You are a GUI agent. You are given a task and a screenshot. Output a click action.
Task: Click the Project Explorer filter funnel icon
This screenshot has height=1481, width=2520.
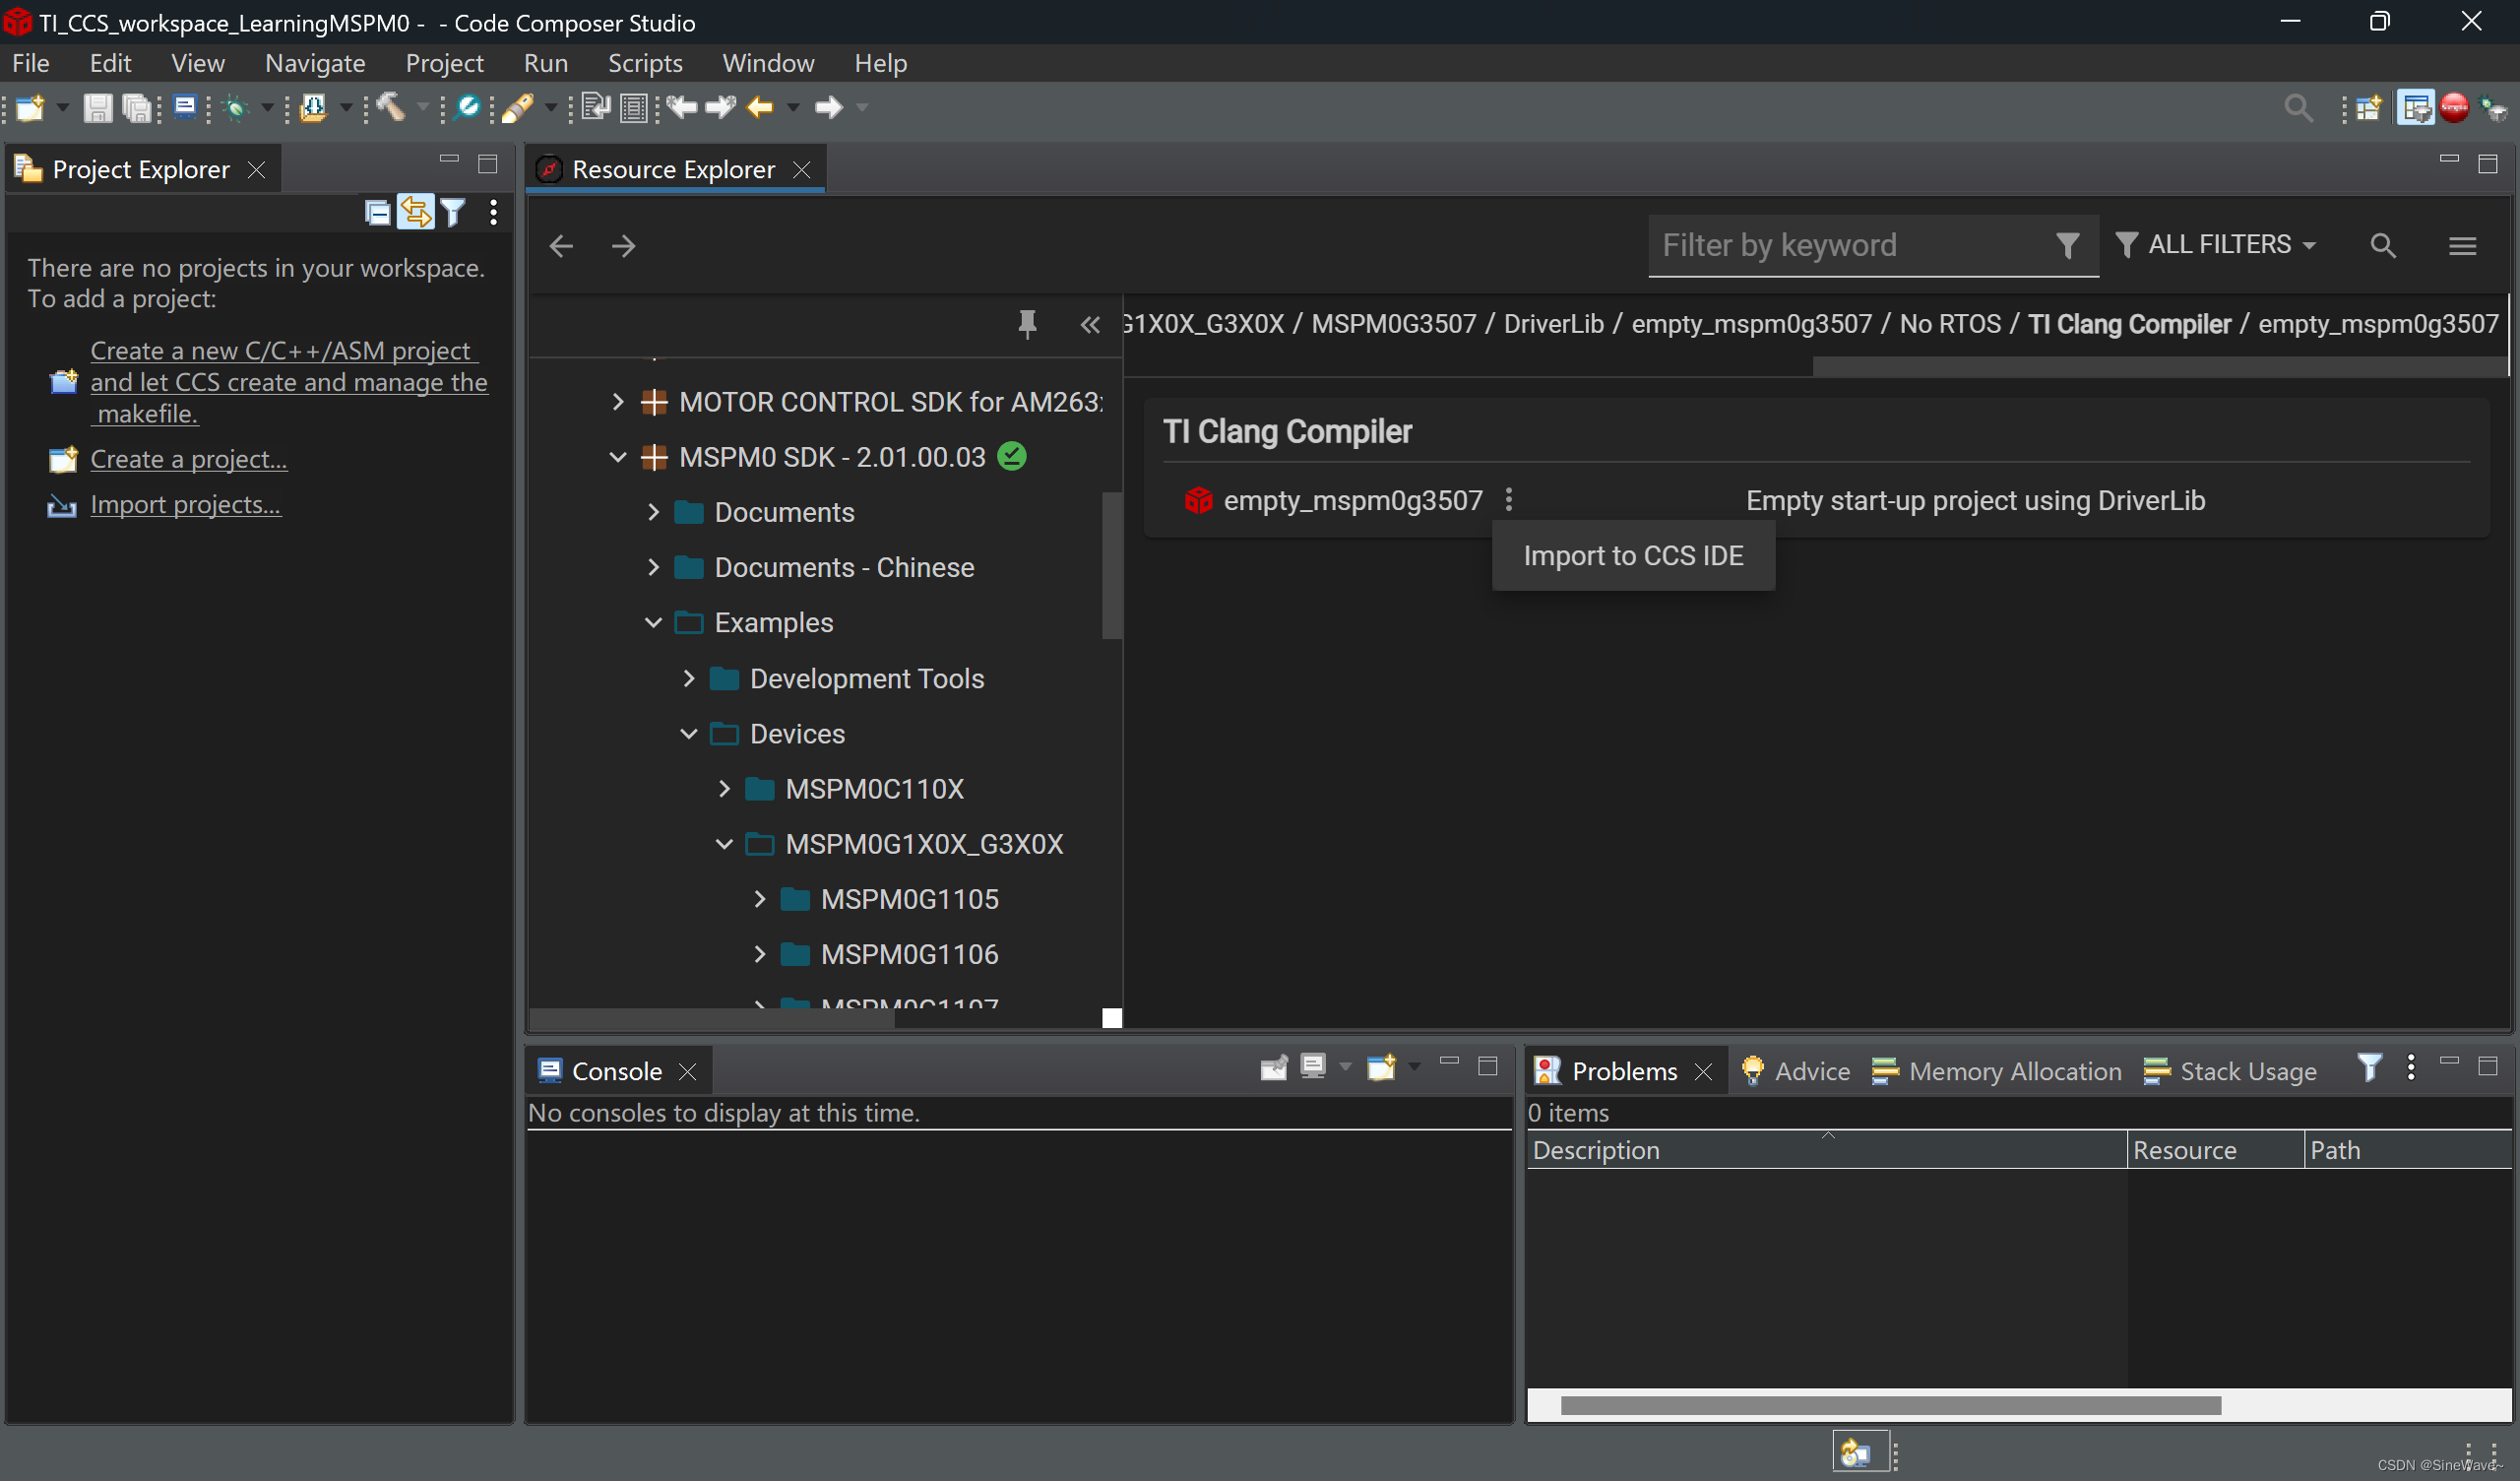[x=453, y=212]
